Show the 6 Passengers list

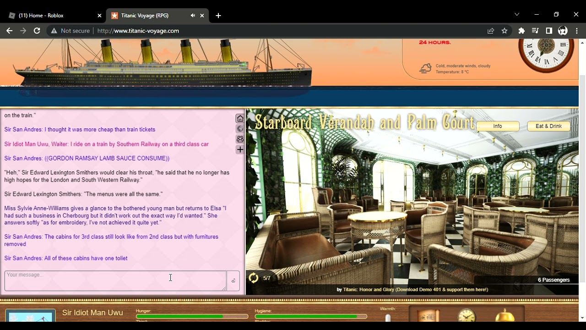coord(553,280)
